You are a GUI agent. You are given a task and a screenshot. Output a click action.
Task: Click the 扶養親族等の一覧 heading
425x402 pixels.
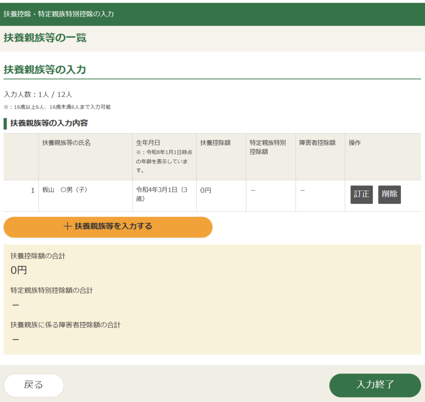[45, 38]
